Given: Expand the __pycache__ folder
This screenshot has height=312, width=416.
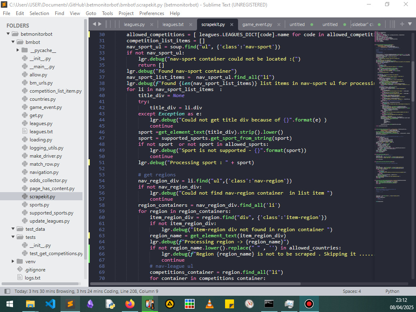Looking at the screenshot, I should coord(18,50).
